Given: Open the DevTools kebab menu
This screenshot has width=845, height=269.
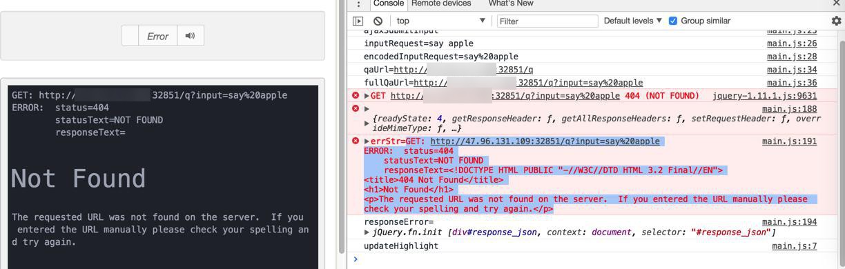Looking at the screenshot, I should point(358,4).
